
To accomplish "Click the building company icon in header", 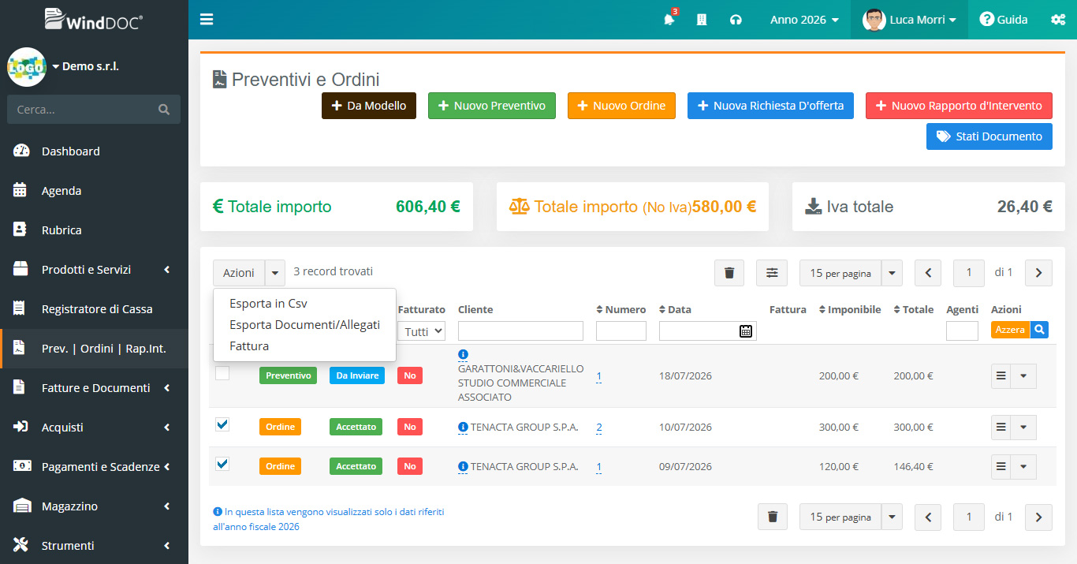I will 702,20.
